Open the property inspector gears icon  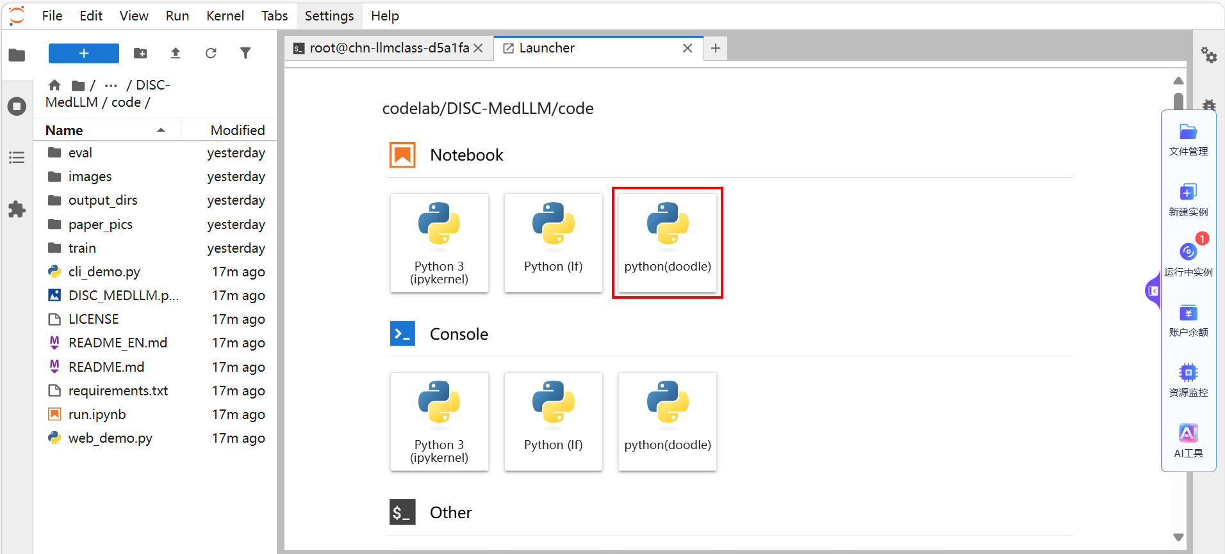point(1208,55)
